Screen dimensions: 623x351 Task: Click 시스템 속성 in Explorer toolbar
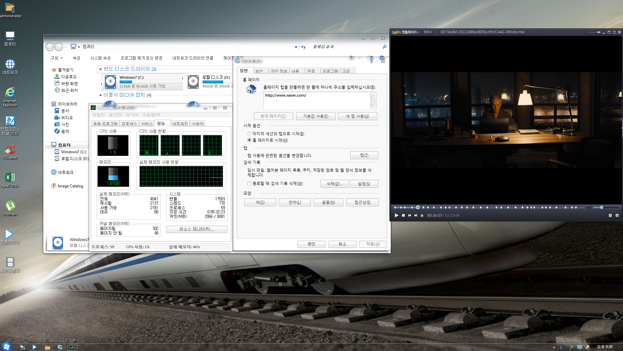click(101, 58)
